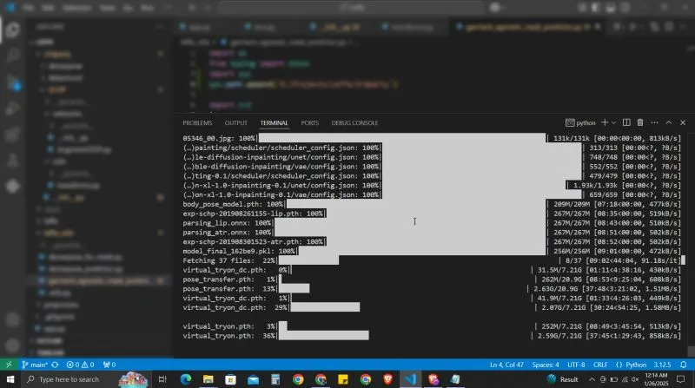The width and height of the screenshot is (695, 388).
Task: Open the Run and Debug view
Action: tap(12, 109)
